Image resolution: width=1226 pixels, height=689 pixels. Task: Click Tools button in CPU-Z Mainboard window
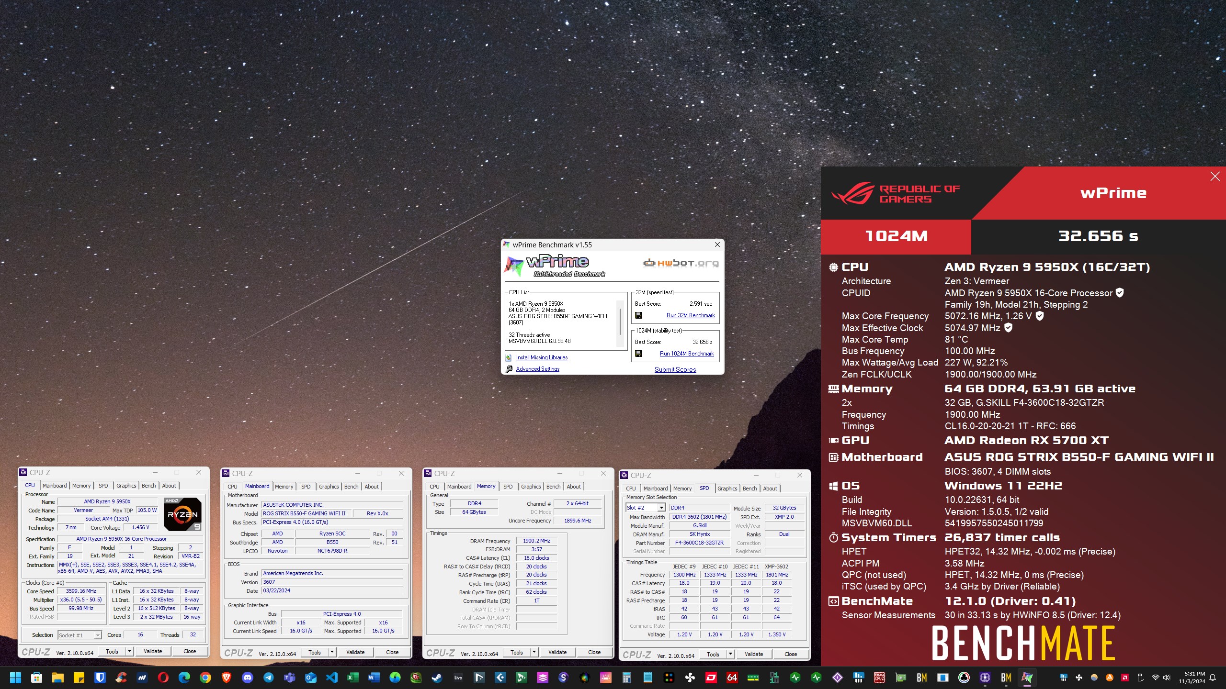pos(315,652)
